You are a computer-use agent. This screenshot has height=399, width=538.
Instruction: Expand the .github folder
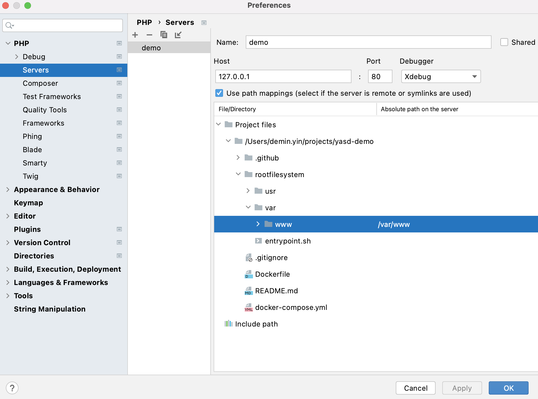pos(238,158)
